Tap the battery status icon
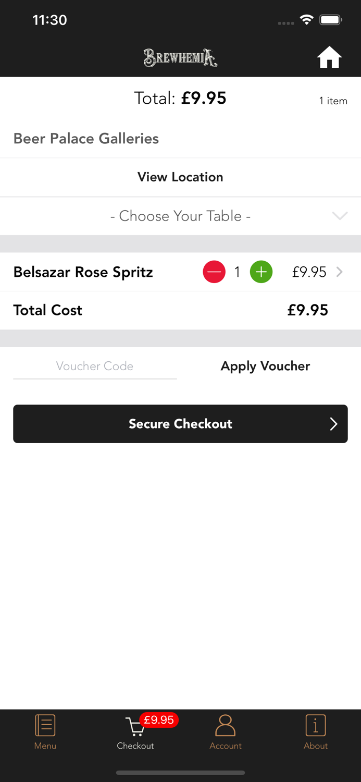361x782 pixels. (330, 20)
